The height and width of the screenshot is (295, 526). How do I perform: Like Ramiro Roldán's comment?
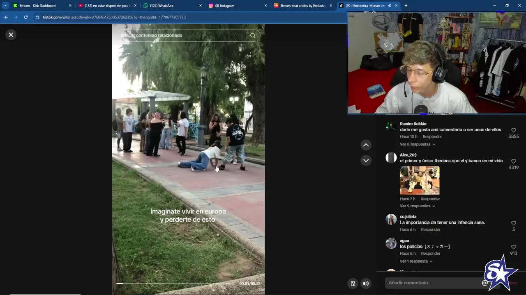click(513, 130)
